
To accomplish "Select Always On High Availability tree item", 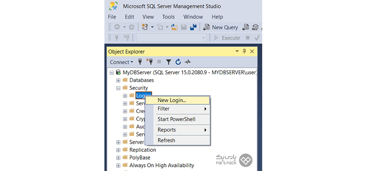I will [x=162, y=165].
